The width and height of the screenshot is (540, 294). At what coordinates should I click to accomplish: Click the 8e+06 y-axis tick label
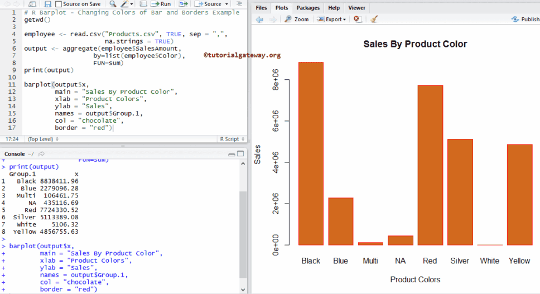pyautogui.click(x=276, y=80)
